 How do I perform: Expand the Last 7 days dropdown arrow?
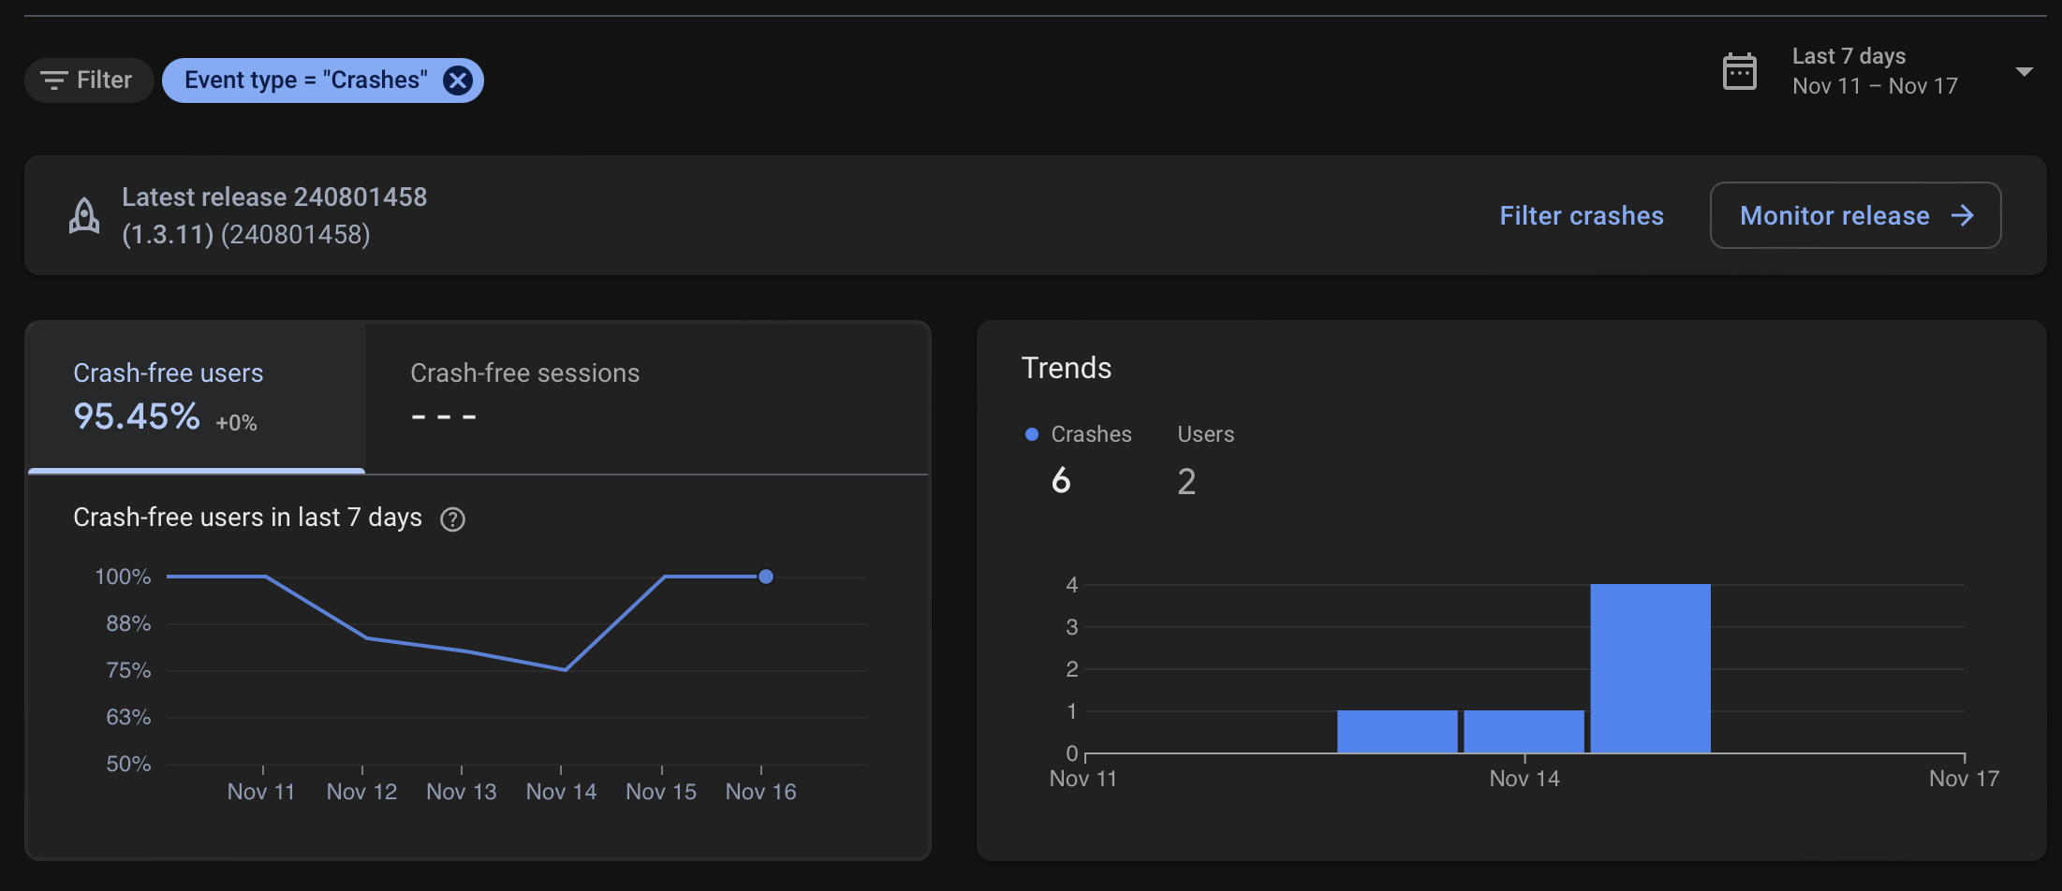(2024, 72)
